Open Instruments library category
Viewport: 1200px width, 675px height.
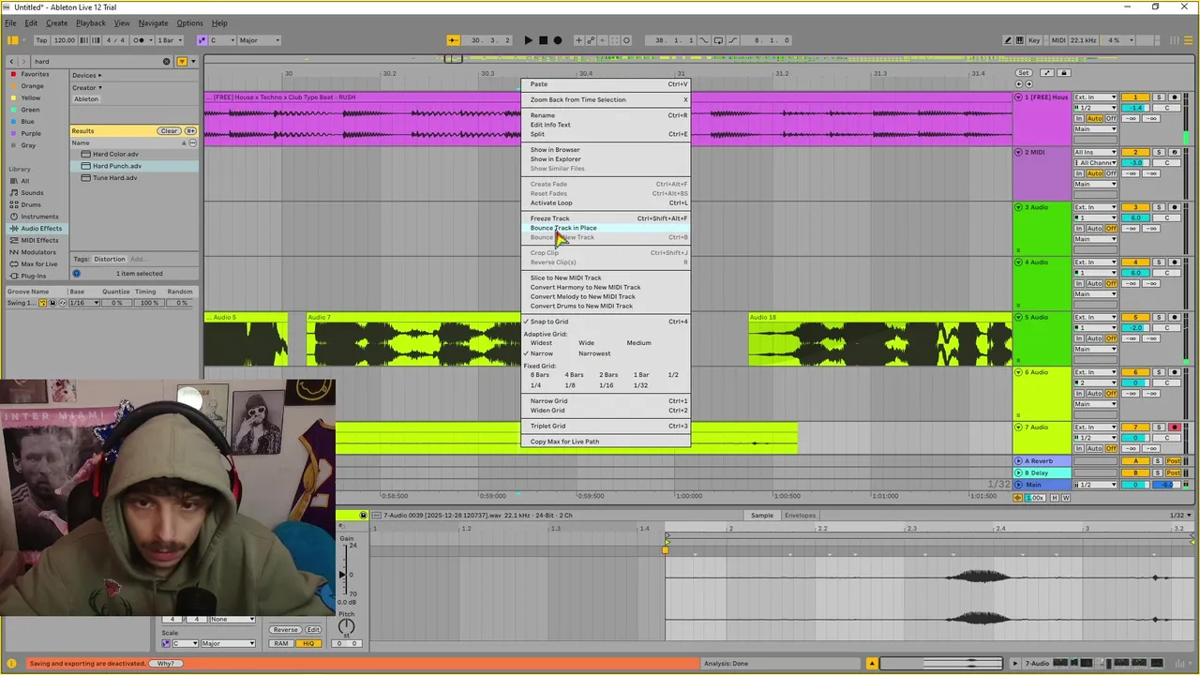(39, 217)
